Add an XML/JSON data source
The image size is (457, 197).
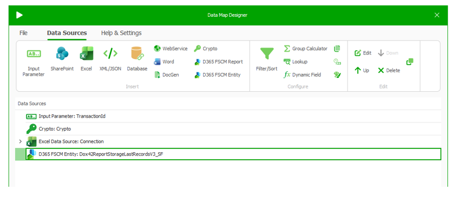(x=110, y=59)
